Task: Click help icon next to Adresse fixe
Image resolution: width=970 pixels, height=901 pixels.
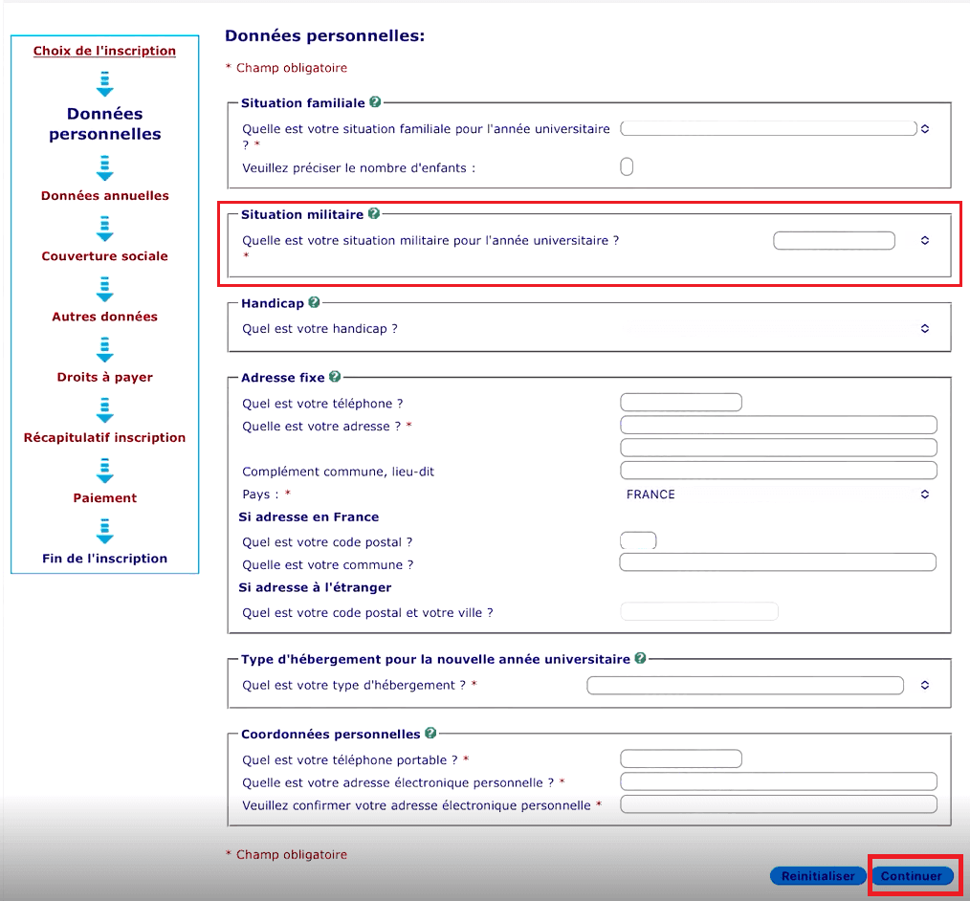Action: pyautogui.click(x=335, y=377)
